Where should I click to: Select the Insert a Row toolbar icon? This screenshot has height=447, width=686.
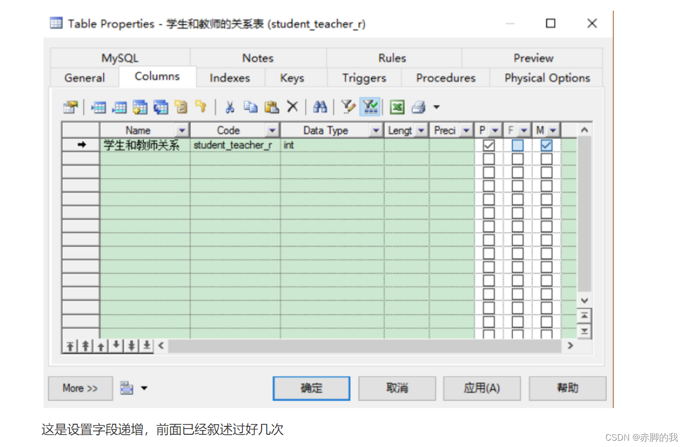98,107
